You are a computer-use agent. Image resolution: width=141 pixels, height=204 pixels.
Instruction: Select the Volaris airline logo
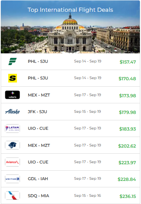12,95
